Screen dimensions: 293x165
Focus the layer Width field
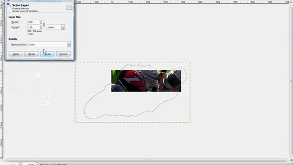pyautogui.click(x=33, y=22)
